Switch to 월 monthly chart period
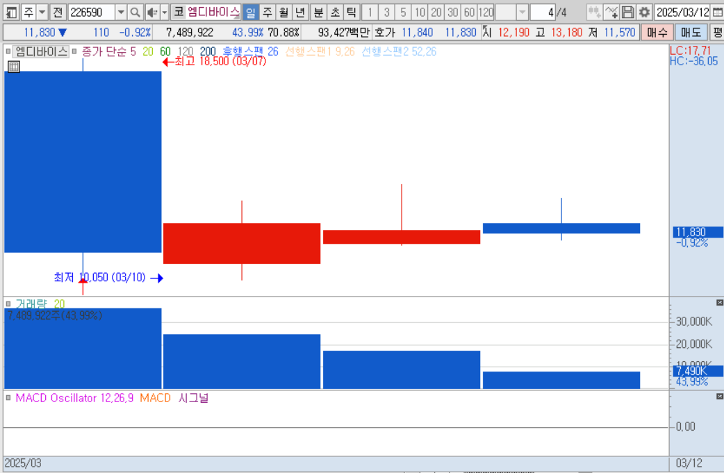724x473 pixels. (283, 13)
